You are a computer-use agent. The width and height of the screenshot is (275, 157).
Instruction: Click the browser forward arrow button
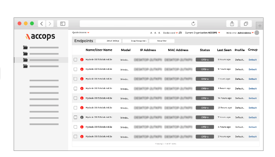point(50,24)
